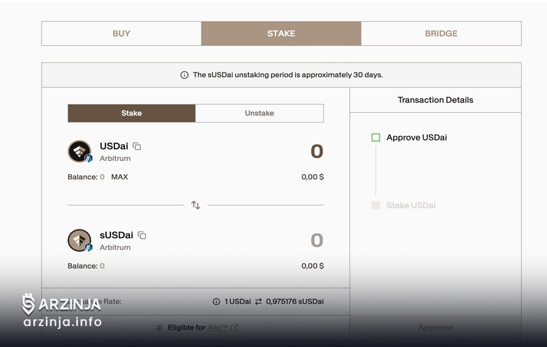Copy the sUSDai token address
Image resolution: width=547 pixels, height=347 pixels.
pos(142,235)
